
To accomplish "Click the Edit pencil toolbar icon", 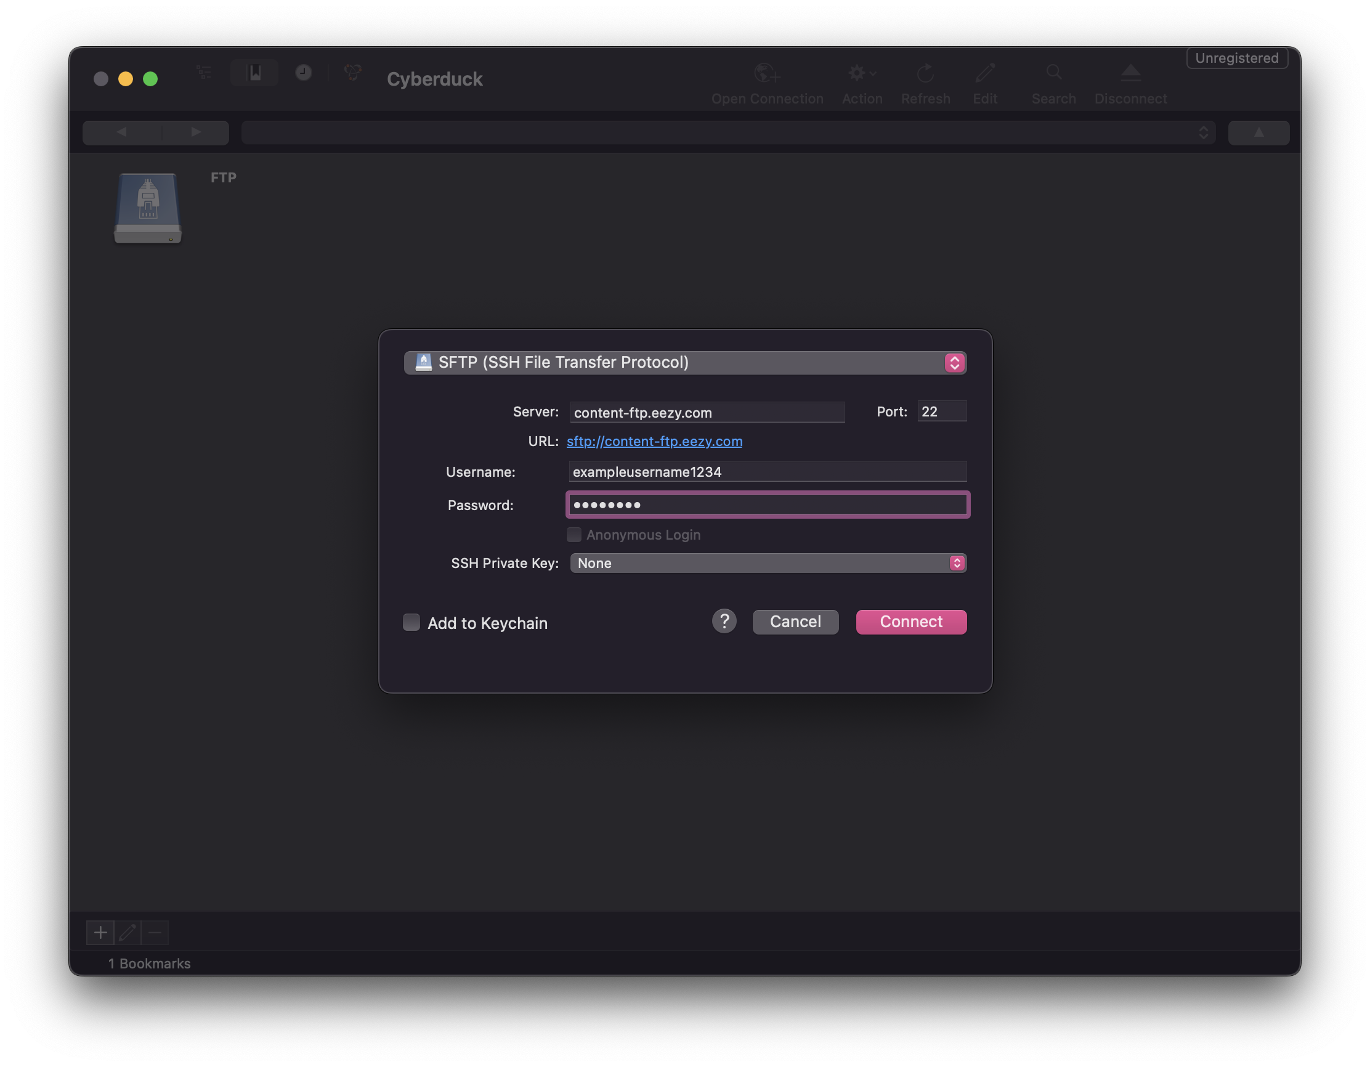I will pos(985,73).
